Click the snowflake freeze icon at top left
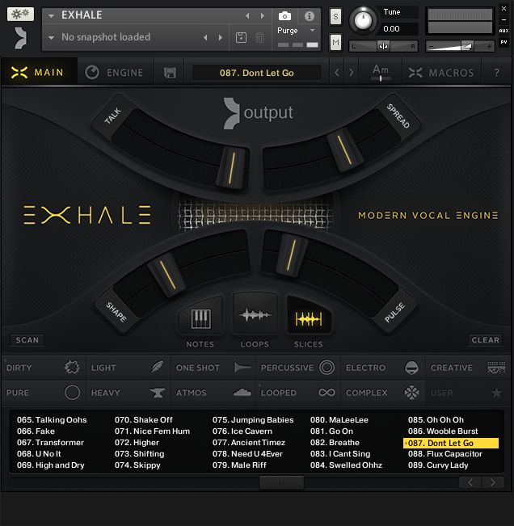Viewport: 514px width, 526px height. [x=20, y=14]
